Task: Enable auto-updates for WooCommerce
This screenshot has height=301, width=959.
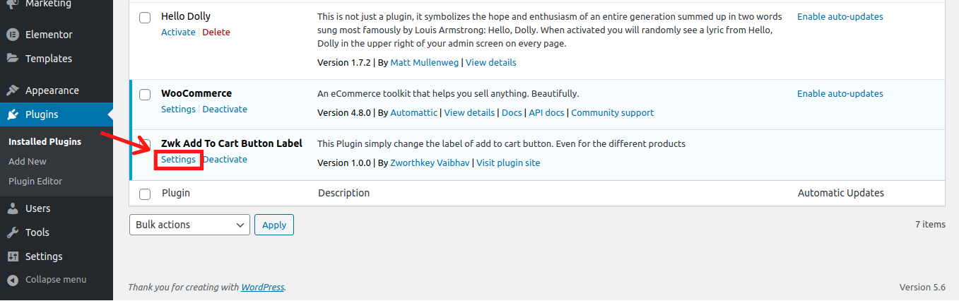Action: pyautogui.click(x=840, y=93)
